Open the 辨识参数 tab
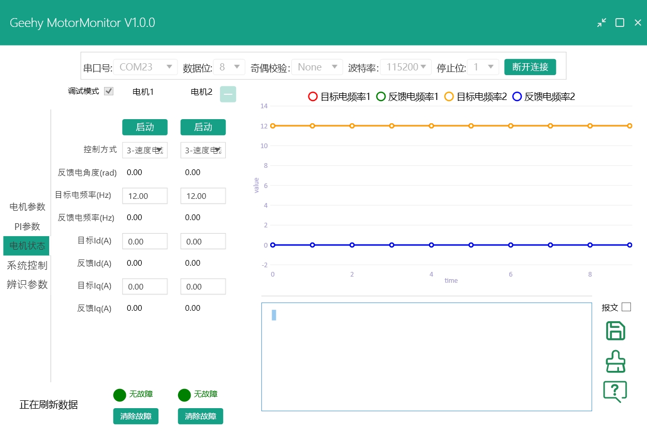Screen dimensions: 647x433 [27, 284]
